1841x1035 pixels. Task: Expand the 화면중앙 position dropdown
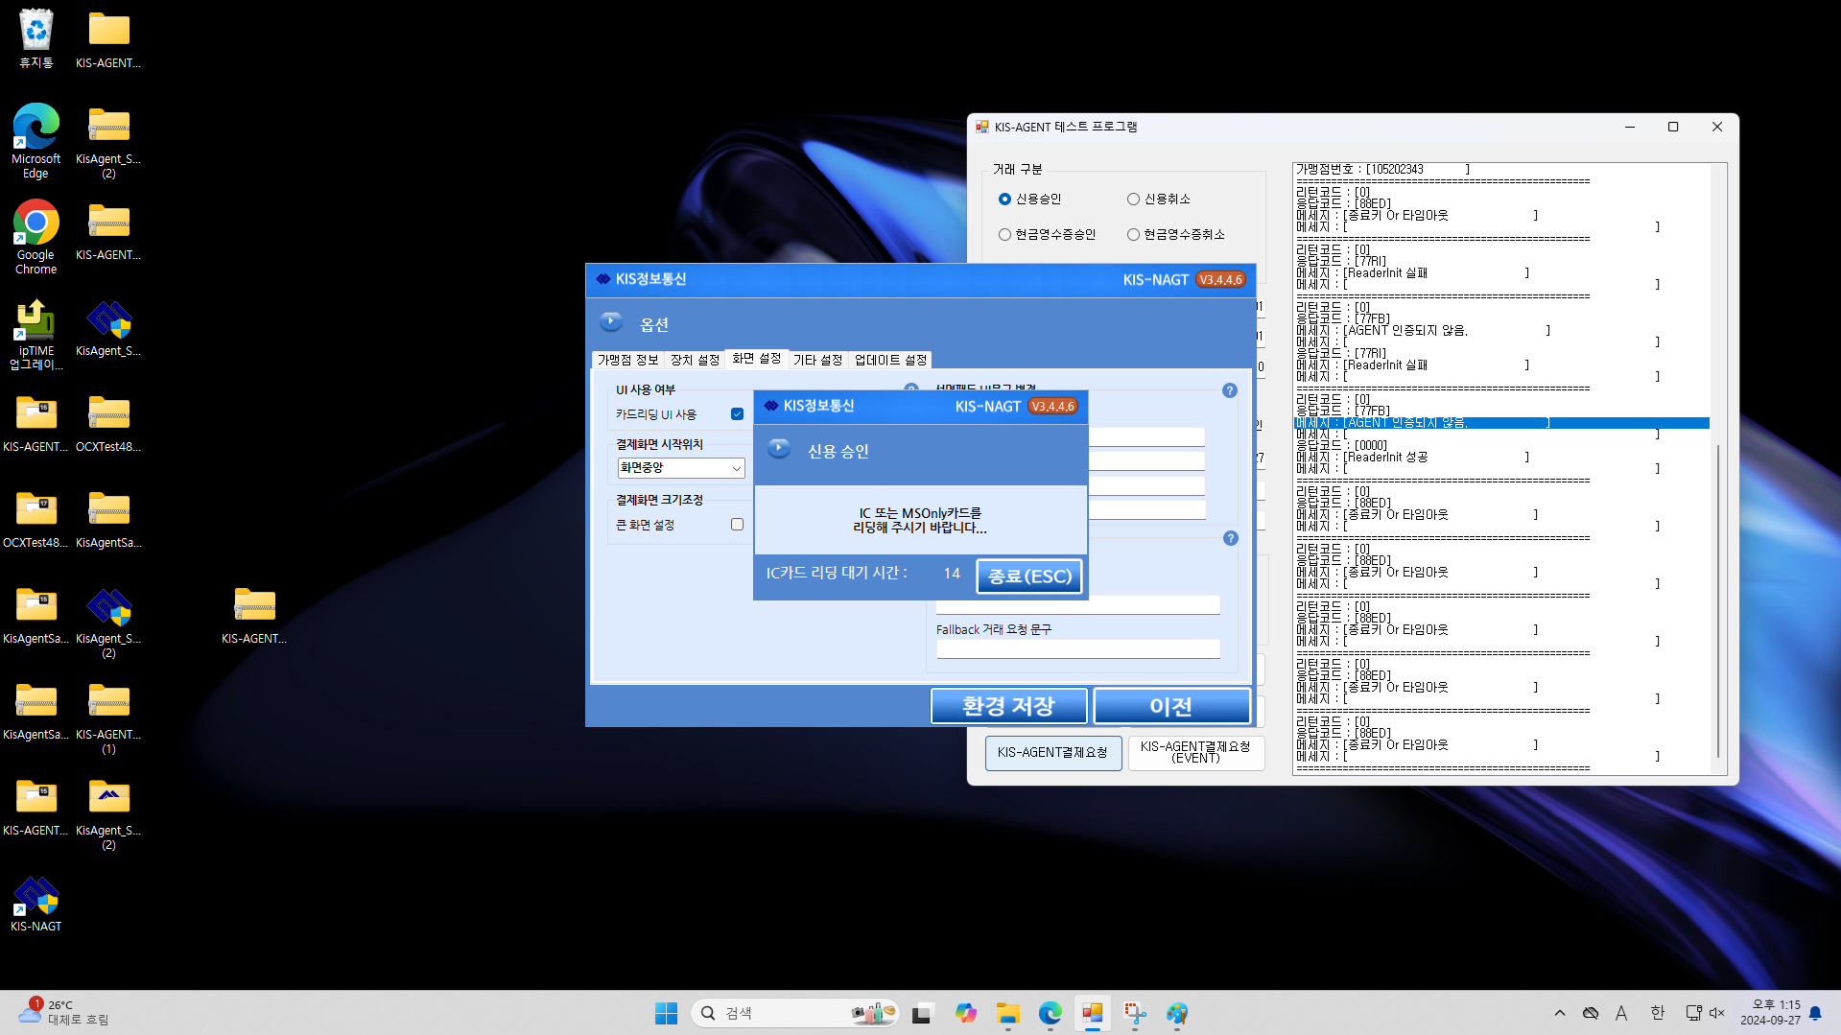coord(736,468)
